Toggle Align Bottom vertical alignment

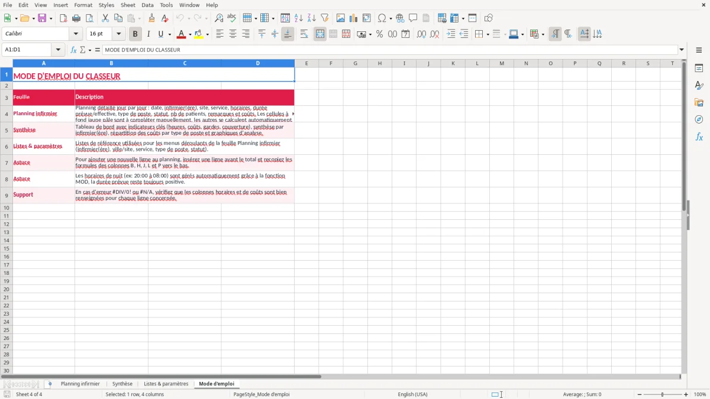coord(288,34)
